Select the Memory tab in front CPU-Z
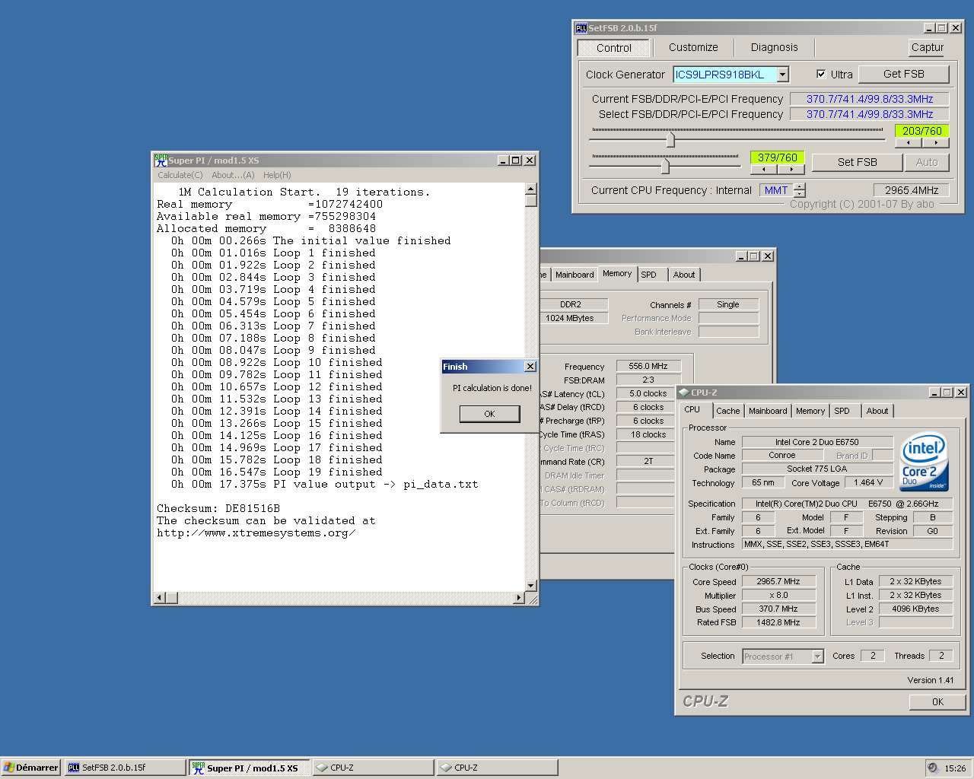 [810, 411]
